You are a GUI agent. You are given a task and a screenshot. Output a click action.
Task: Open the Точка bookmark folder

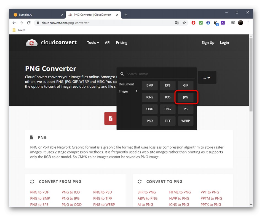[x=19, y=30]
